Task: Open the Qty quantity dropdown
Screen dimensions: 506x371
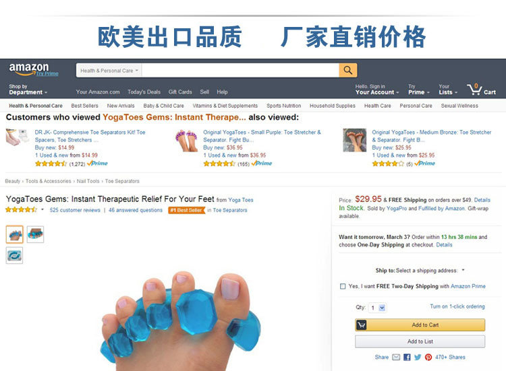Action: [x=378, y=308]
